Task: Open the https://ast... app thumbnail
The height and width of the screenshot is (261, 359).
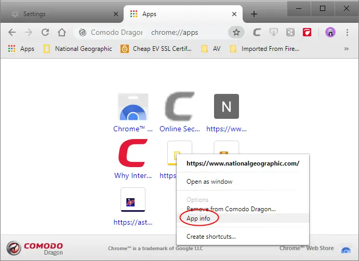Action: pyautogui.click(x=133, y=200)
